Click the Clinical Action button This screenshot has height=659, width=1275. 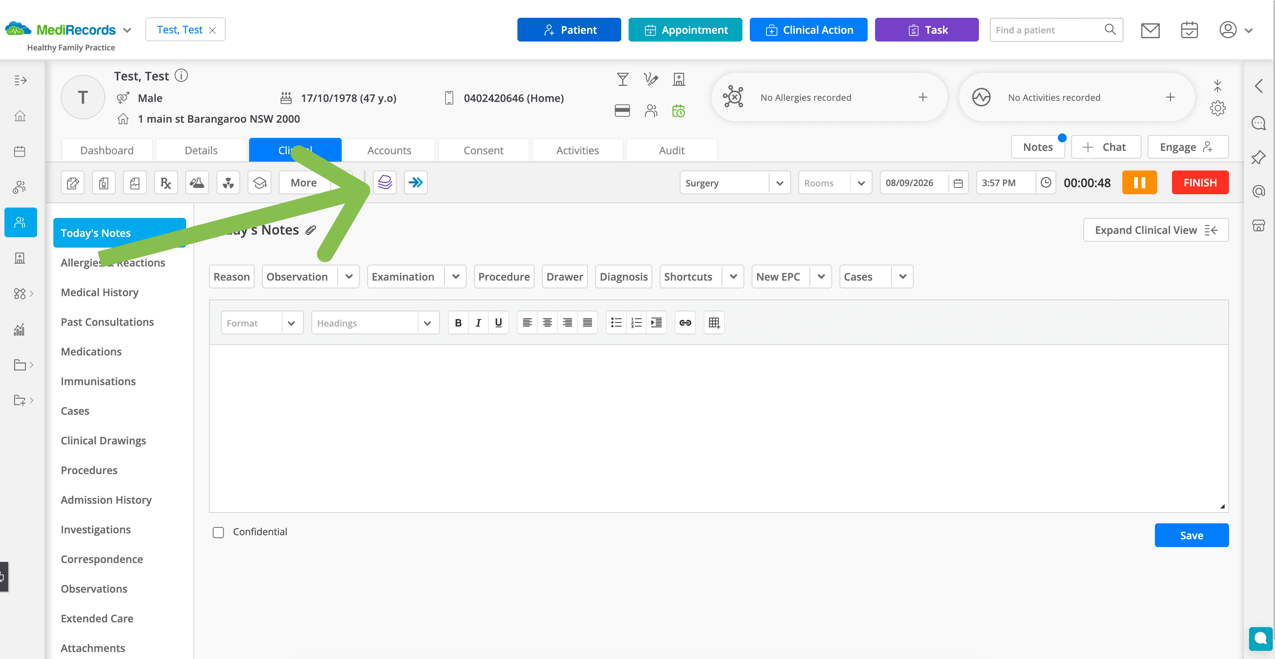[808, 30]
